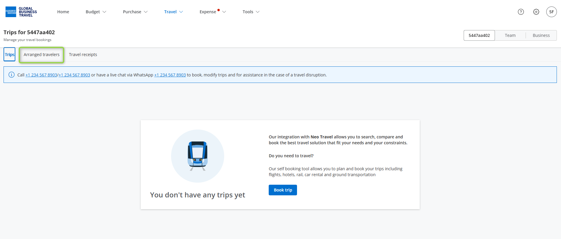This screenshot has height=239, width=561.
Task: Click 'Manage your travel bookings' subtitle
Action: (x=27, y=40)
